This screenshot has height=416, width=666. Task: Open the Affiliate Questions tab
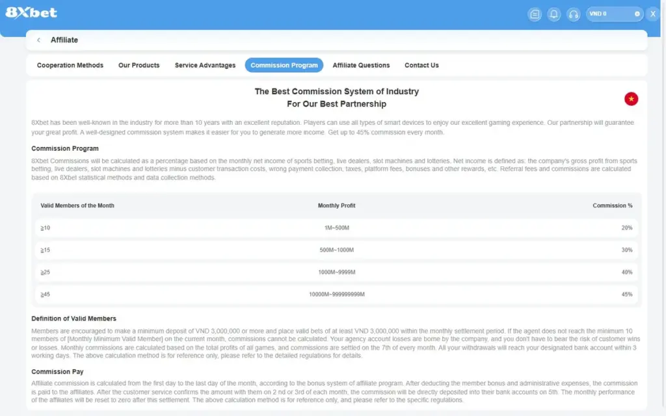(361, 66)
